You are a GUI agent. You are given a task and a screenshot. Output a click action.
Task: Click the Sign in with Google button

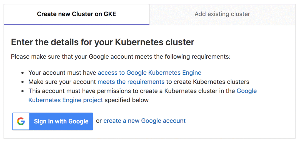tap(52, 121)
